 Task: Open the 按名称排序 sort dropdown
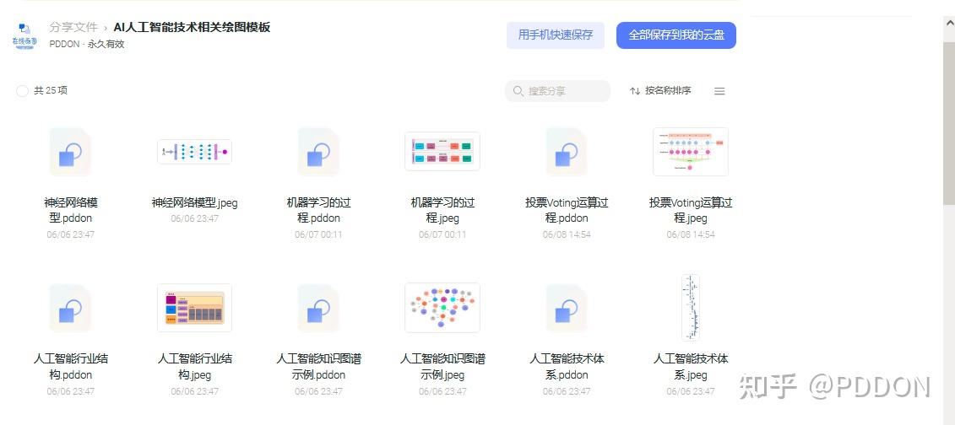click(660, 91)
